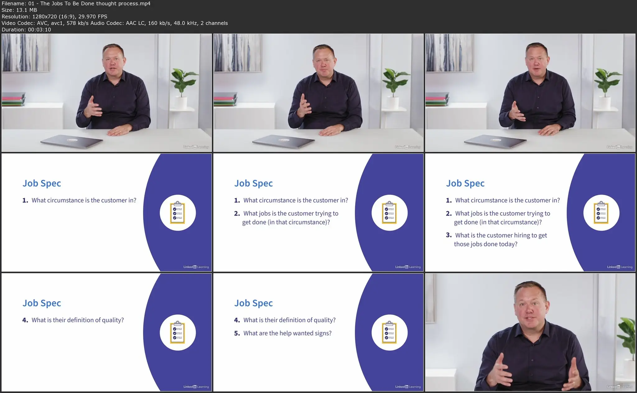637x393 pixels.
Task: Click the "Duration: 00:03:10" line
Action: pyautogui.click(x=26, y=30)
